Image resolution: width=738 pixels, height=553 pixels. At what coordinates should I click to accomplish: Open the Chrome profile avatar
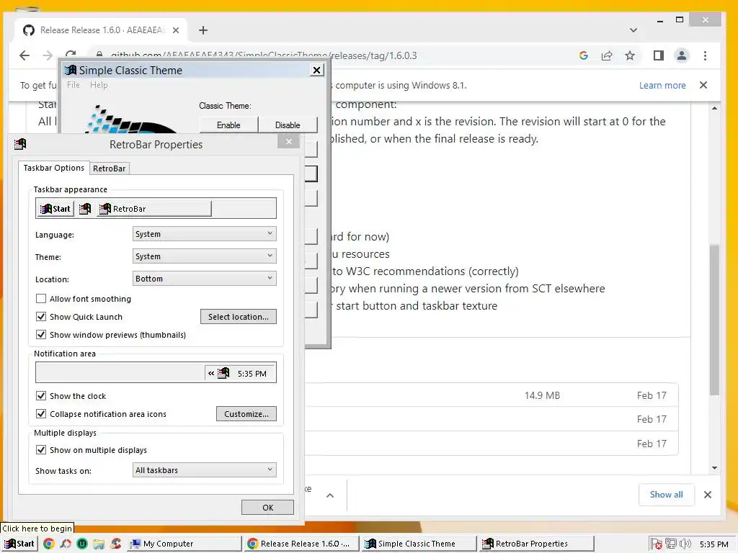[682, 55]
